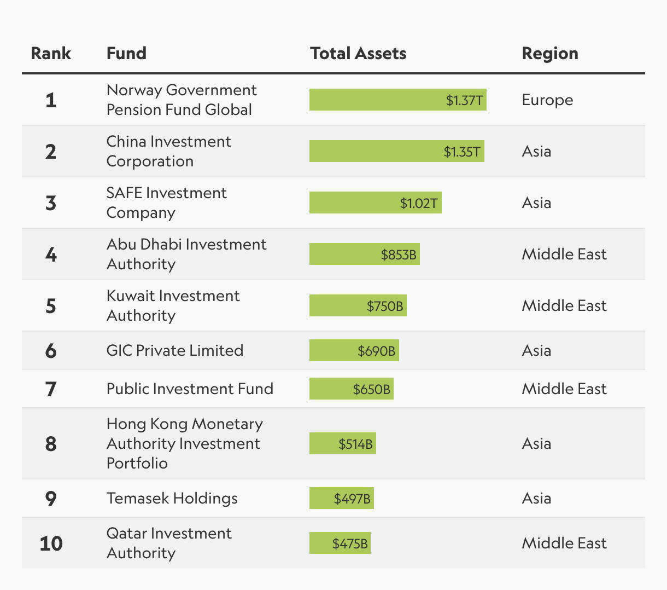Click Qatar Investment Authority name
This screenshot has height=590, width=667.
click(169, 543)
